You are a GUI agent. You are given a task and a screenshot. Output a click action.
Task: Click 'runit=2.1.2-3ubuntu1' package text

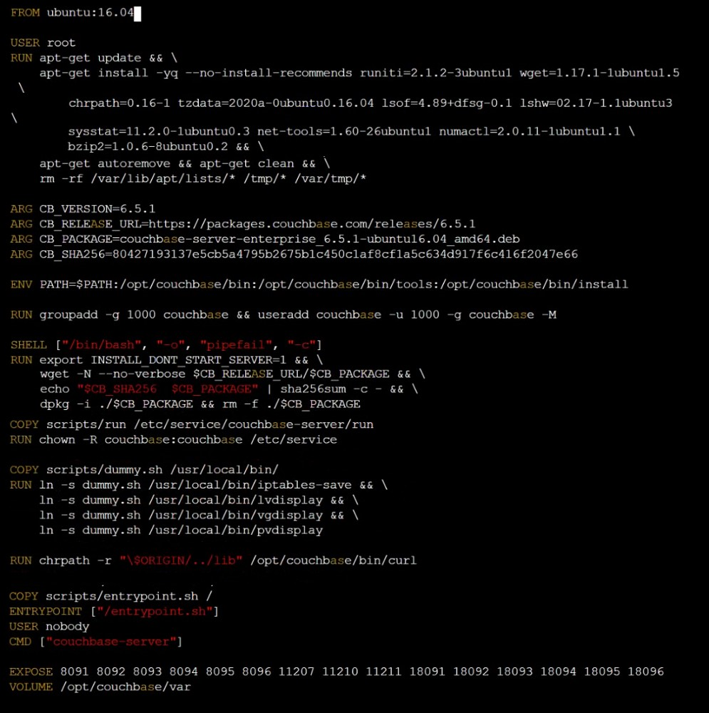coord(435,73)
